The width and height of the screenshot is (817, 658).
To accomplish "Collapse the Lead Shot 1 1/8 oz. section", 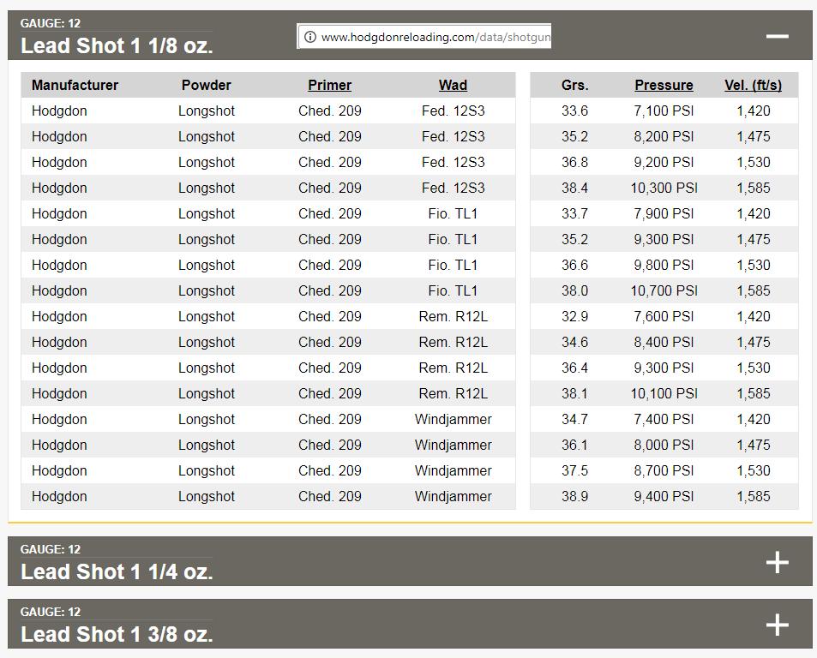I will pos(777,36).
